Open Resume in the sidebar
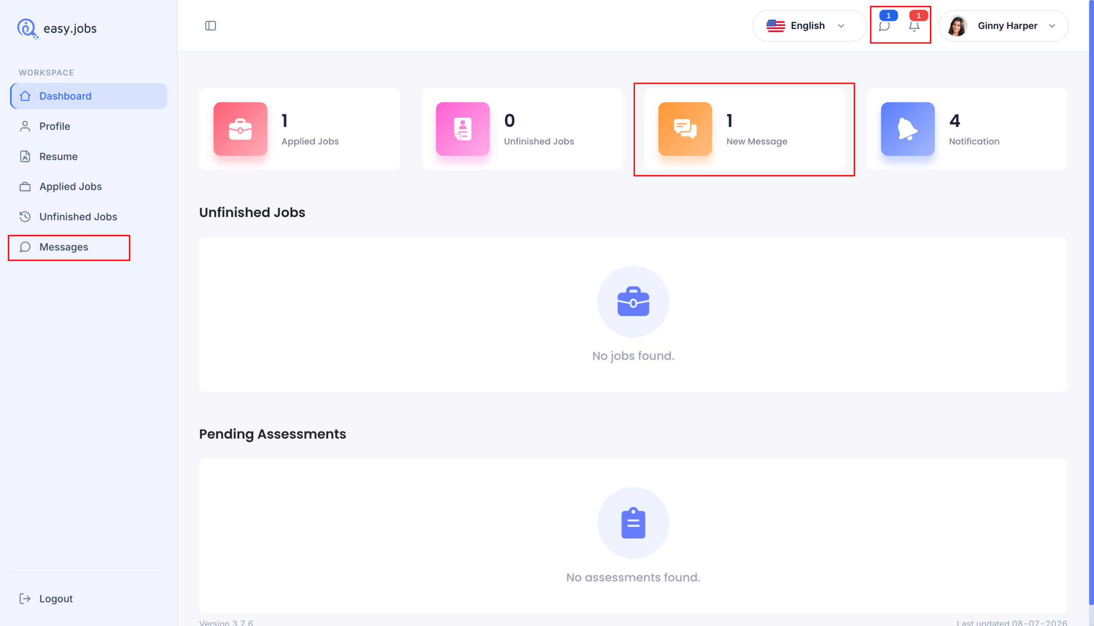The width and height of the screenshot is (1094, 626). pos(88,156)
